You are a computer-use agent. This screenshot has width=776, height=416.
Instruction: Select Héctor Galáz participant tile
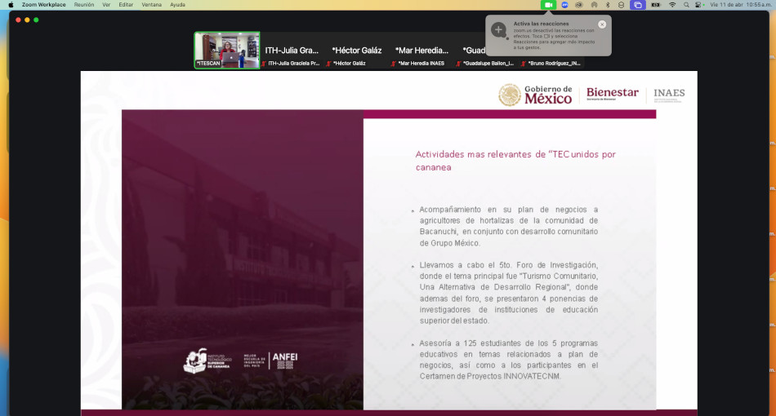tap(356, 51)
